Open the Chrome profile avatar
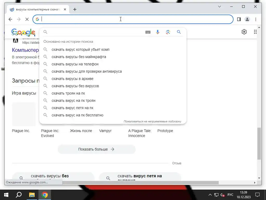This screenshot has width=266, height=200. 247,19
